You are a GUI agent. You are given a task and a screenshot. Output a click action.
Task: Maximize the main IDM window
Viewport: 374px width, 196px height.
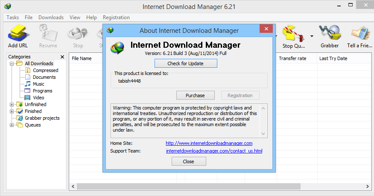pyautogui.click(x=351, y=5)
